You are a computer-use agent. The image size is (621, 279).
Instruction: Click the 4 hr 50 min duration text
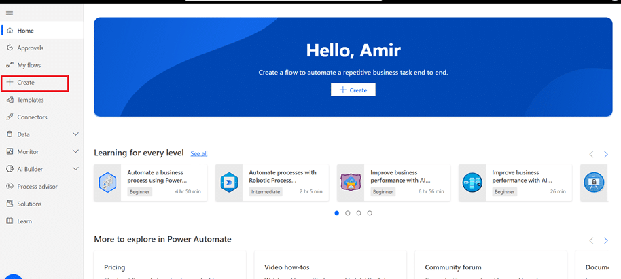(188, 191)
